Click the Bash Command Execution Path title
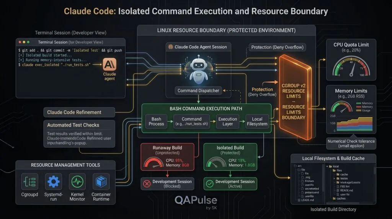The width and height of the screenshot is (392, 219). click(206, 108)
